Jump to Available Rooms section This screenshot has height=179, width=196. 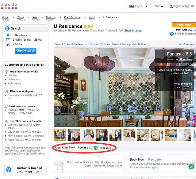[77, 44]
